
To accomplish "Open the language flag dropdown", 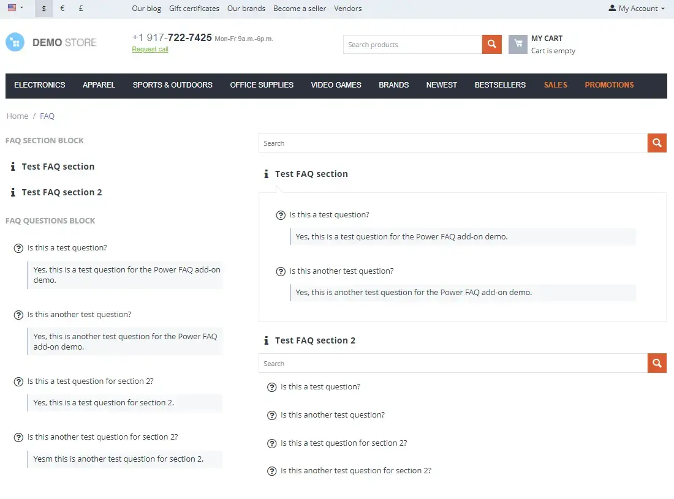I will pos(15,9).
